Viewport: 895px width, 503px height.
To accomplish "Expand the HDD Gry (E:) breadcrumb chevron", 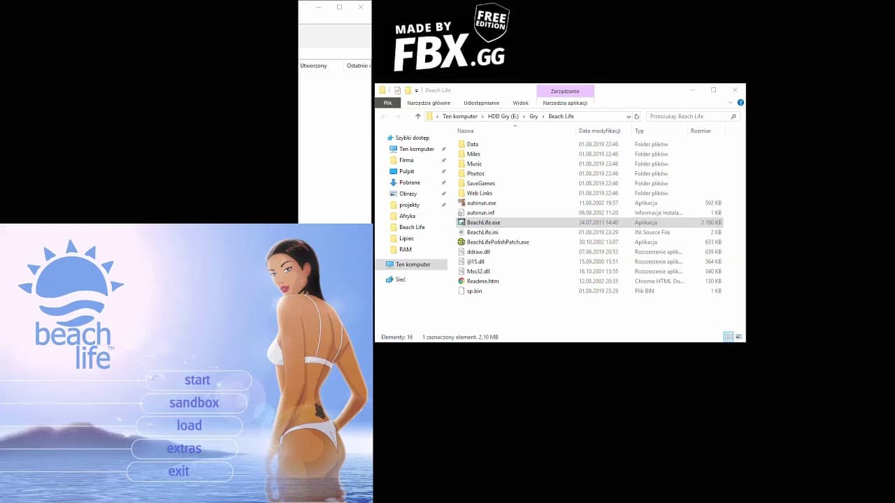I will [524, 117].
